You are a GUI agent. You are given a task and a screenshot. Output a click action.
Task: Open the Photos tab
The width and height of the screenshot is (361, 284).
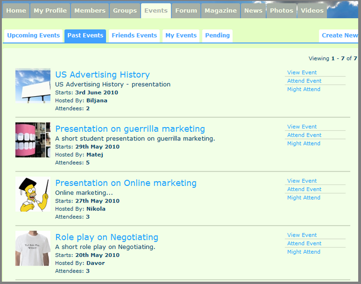coord(281,10)
